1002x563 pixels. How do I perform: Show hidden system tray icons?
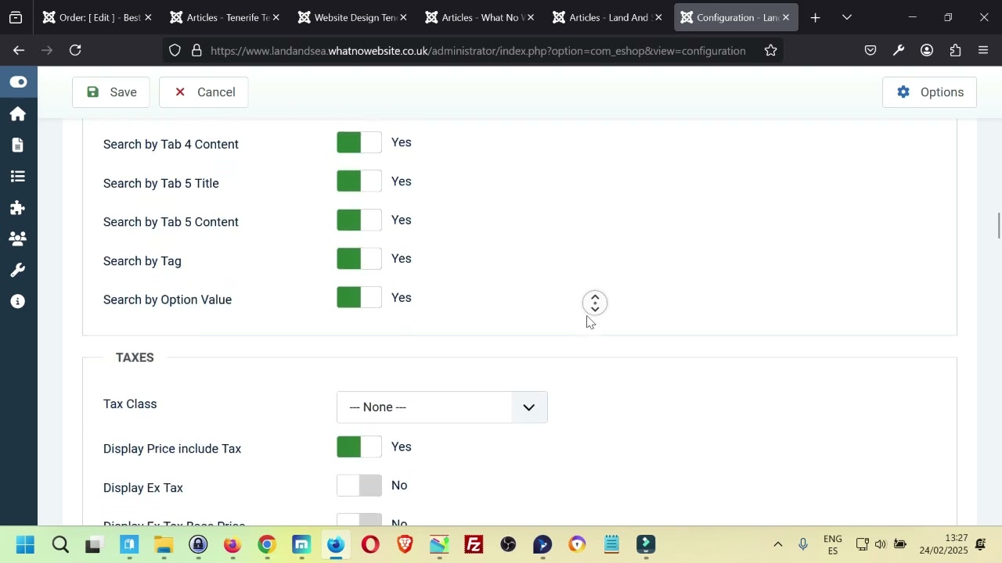[778, 544]
